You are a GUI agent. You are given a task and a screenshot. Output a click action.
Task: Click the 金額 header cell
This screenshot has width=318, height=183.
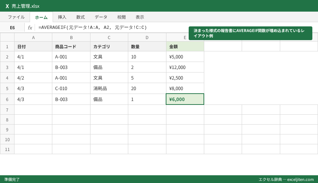pos(185,46)
